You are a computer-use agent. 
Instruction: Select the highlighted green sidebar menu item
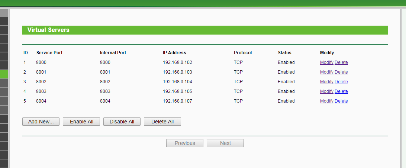pyautogui.click(x=4, y=75)
